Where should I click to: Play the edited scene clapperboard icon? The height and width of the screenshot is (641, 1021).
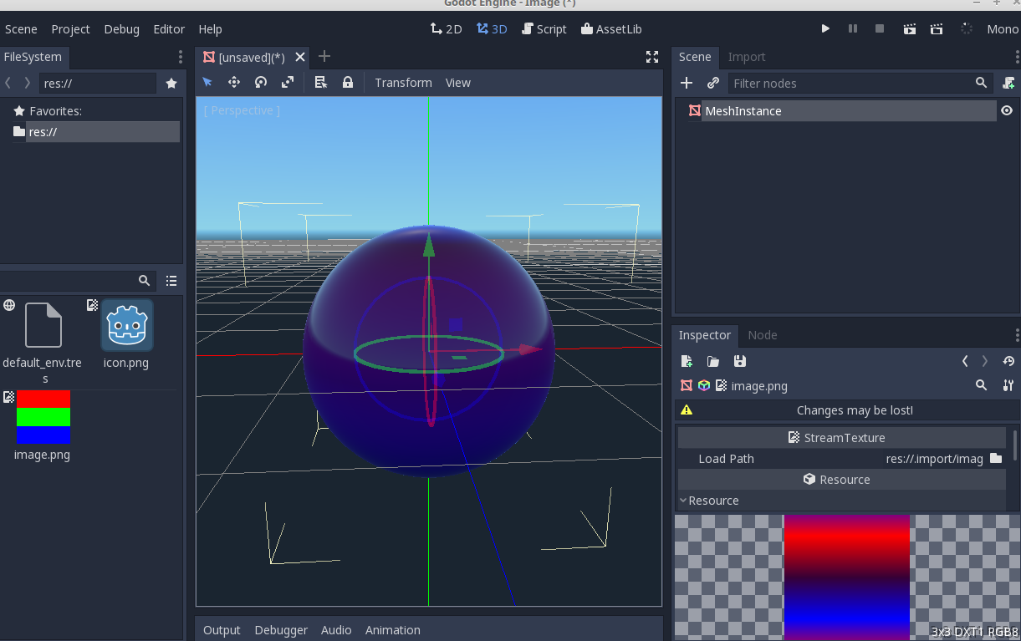point(910,28)
